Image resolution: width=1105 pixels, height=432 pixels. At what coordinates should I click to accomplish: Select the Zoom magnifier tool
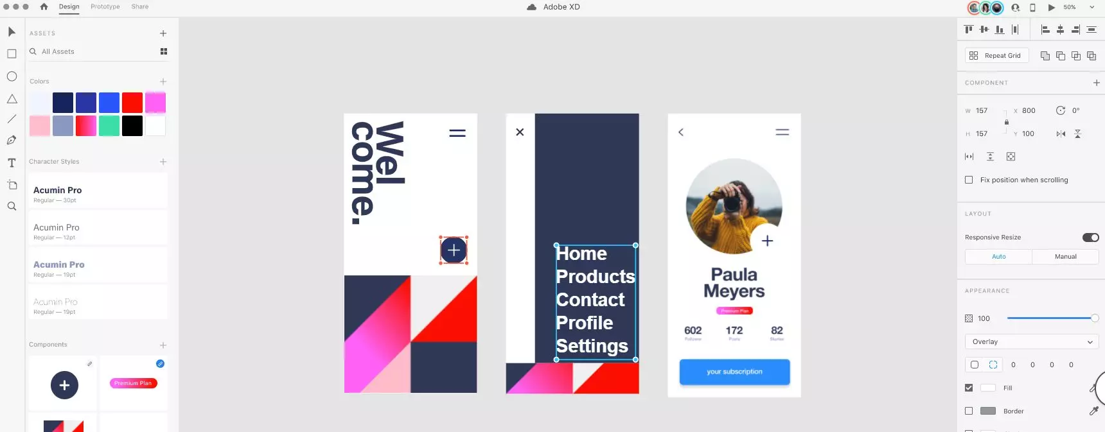tap(12, 206)
